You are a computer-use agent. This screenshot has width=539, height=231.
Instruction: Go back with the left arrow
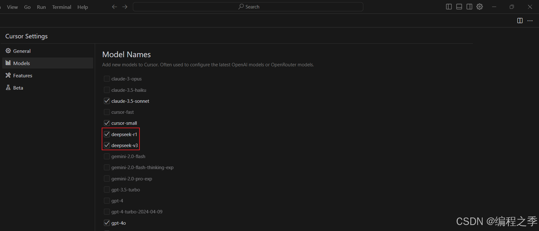(114, 7)
